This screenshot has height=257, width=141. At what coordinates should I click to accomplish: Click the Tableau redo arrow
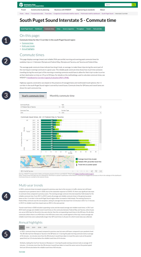pyautogui.click(x=77, y=171)
